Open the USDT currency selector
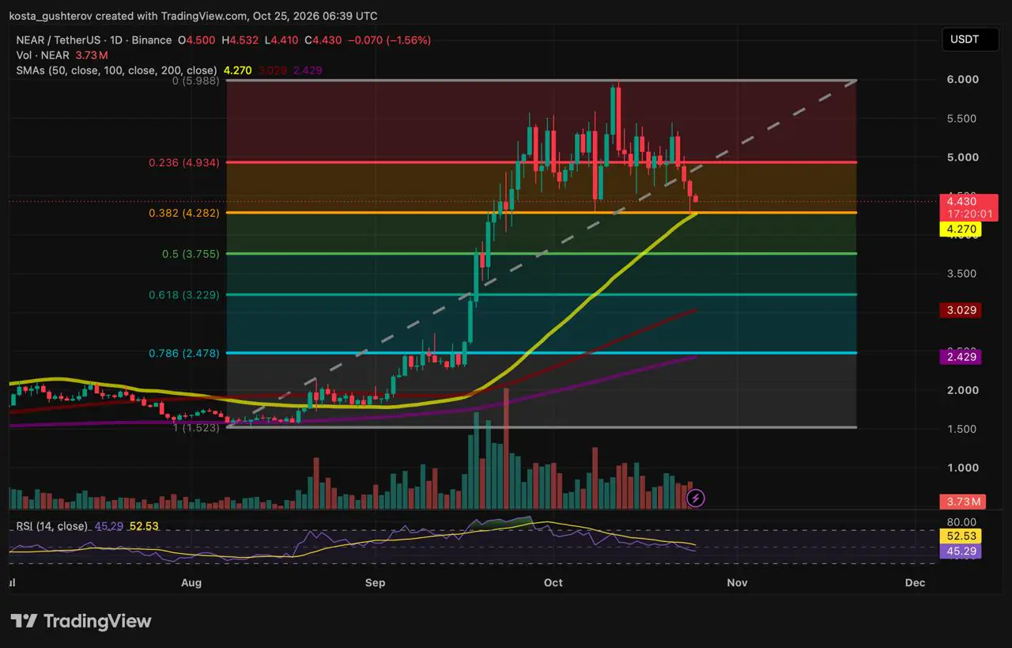The image size is (1012, 648). tap(970, 40)
